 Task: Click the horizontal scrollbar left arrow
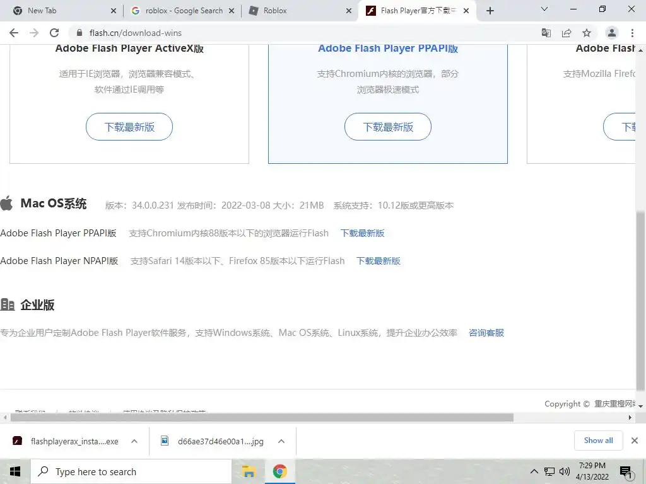[5, 418]
